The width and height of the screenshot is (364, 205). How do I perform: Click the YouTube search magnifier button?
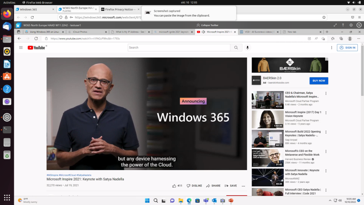(x=236, y=48)
